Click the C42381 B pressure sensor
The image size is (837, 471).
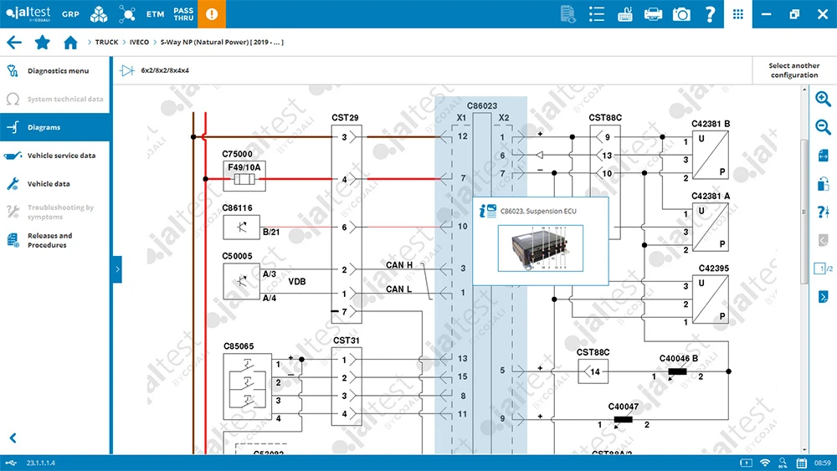click(711, 155)
